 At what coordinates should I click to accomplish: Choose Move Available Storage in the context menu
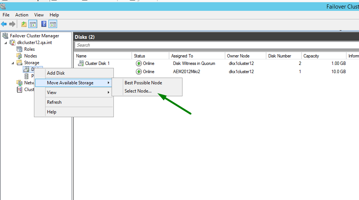pos(74,82)
